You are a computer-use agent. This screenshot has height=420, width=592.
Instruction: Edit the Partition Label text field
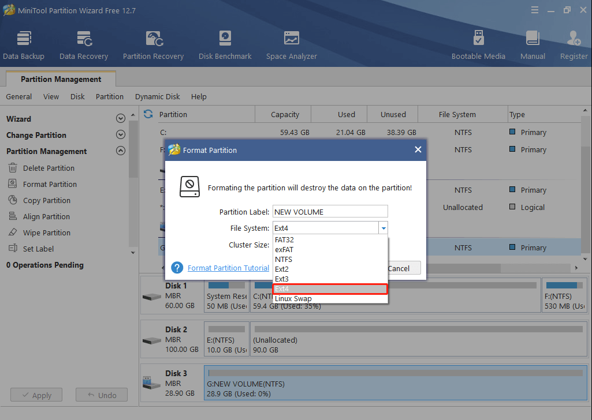click(330, 212)
